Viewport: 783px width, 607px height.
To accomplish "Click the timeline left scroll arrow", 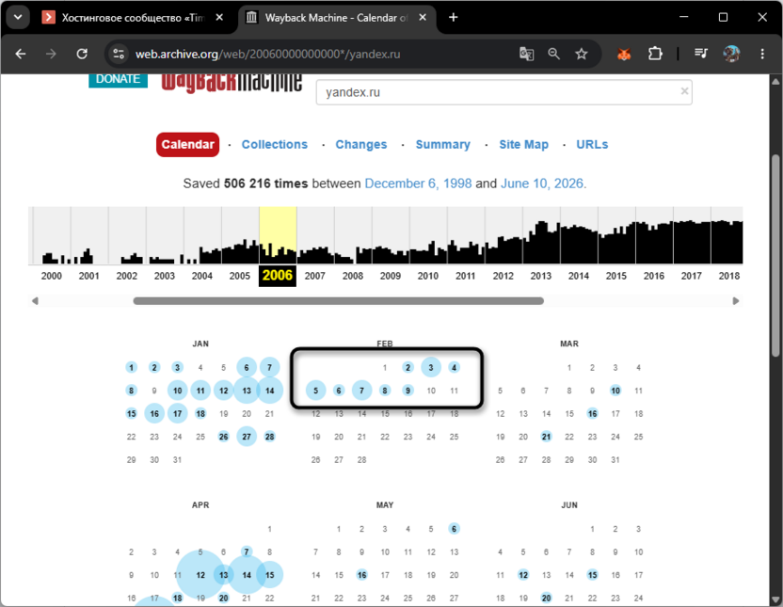I will [35, 301].
